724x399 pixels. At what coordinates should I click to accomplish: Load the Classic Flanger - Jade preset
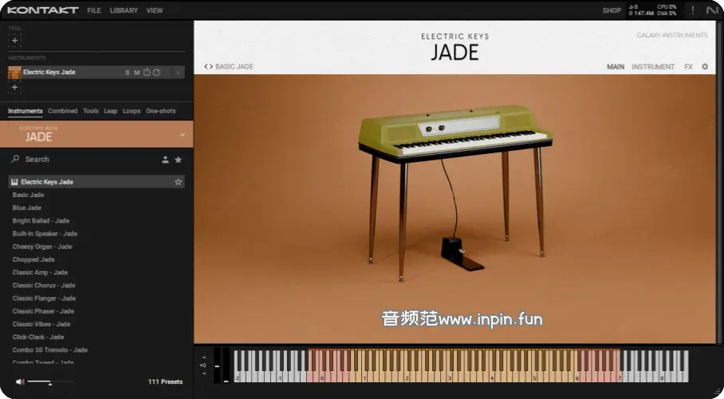point(44,298)
